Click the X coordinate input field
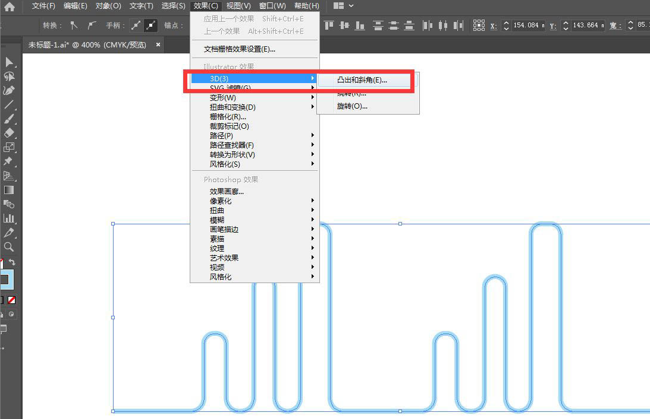Viewport: 650px width, 419px height. click(529, 26)
